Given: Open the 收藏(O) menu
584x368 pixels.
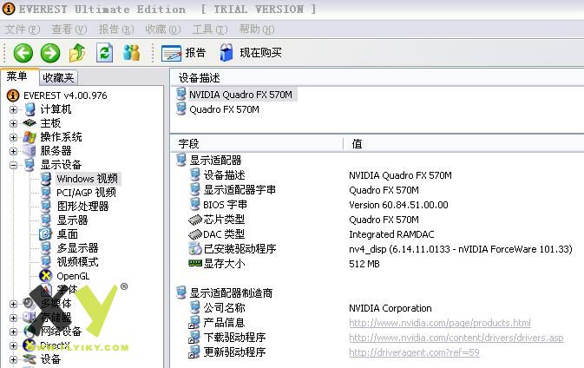Looking at the screenshot, I should pos(163,29).
